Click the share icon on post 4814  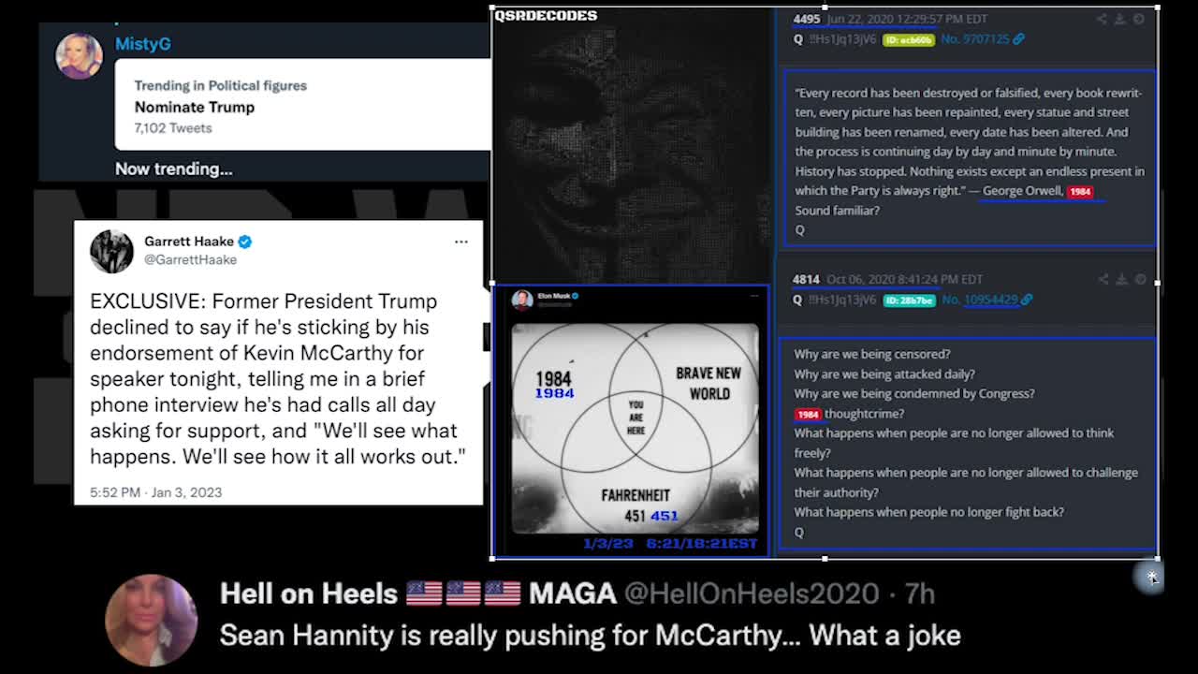click(x=1103, y=279)
